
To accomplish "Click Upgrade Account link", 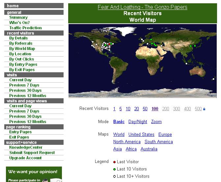I will tap(25, 158).
